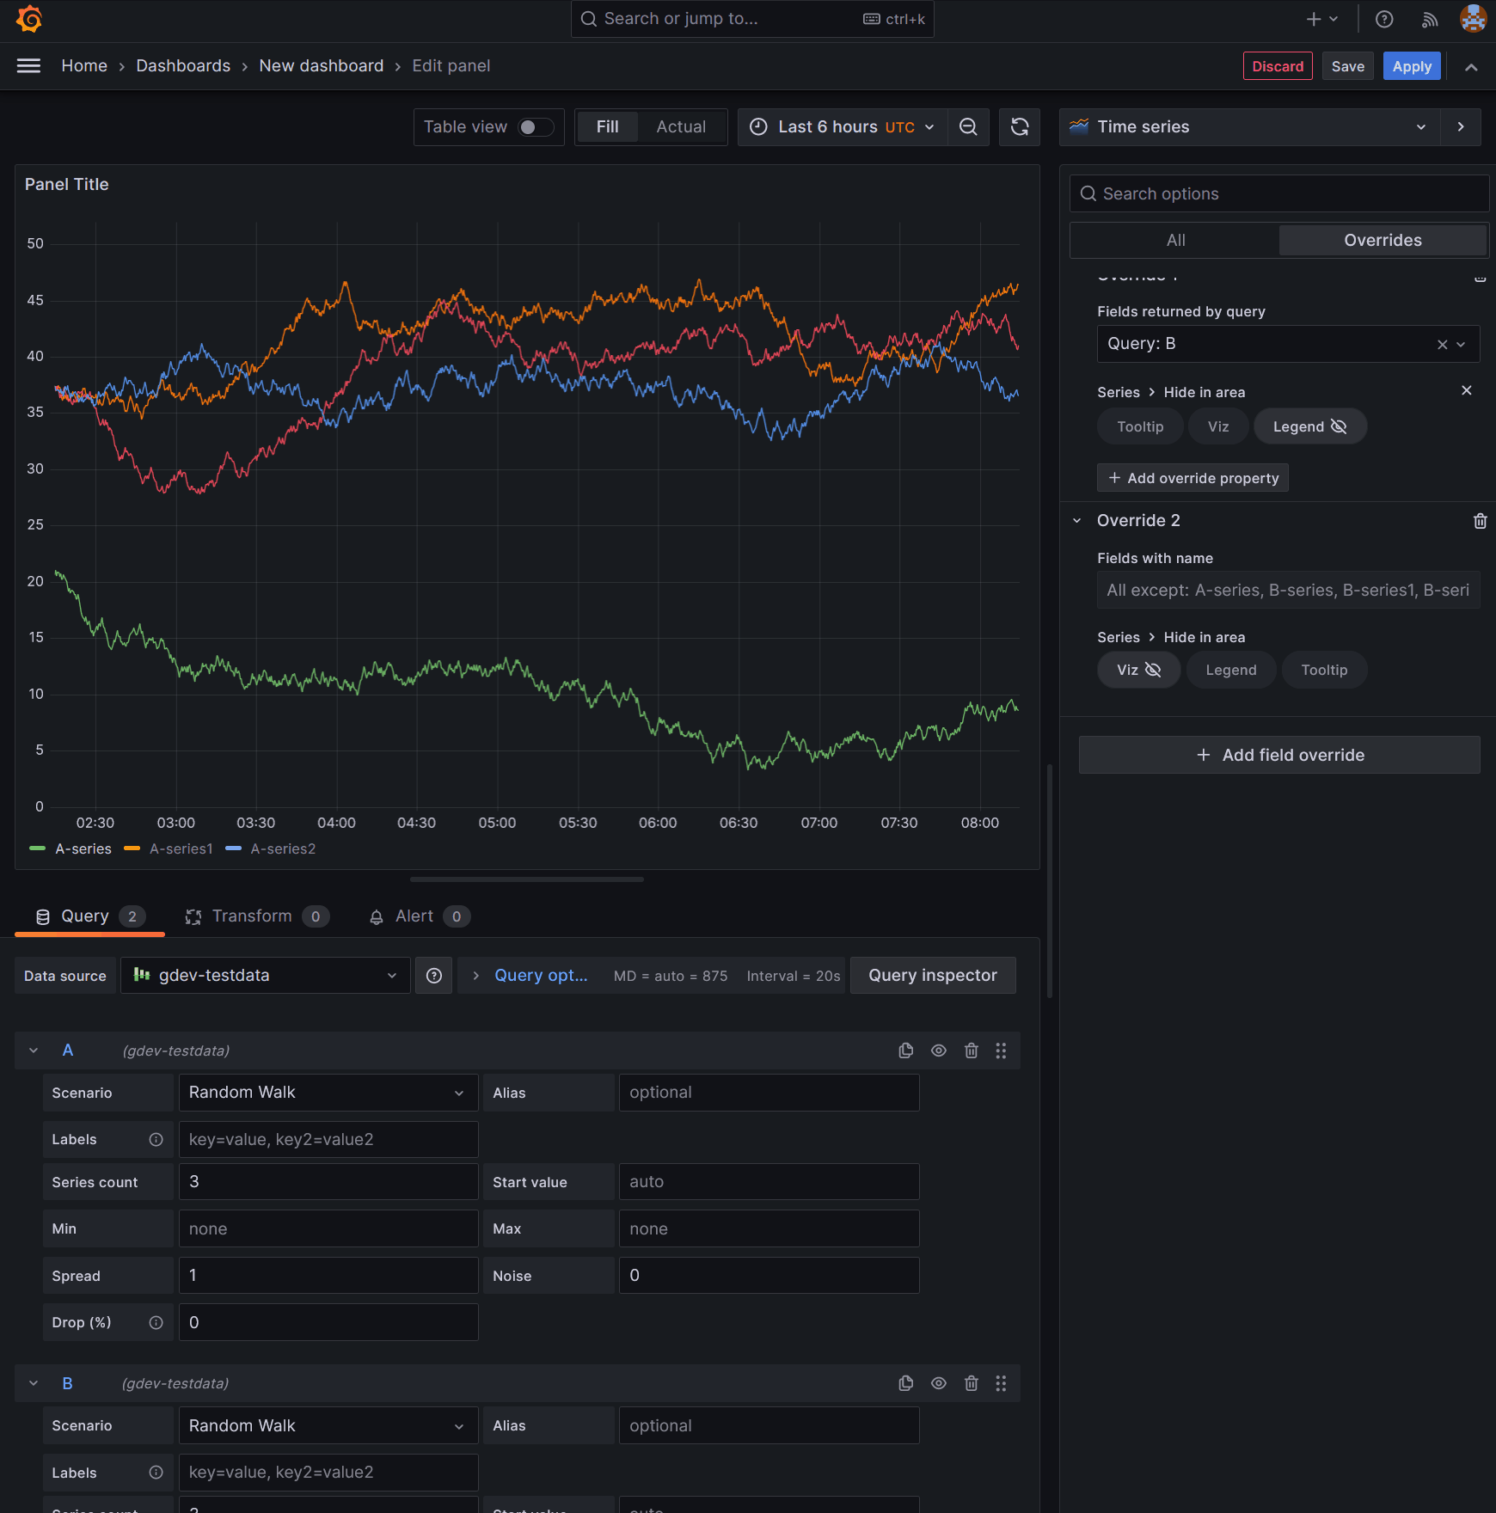Open the user profile avatar
The width and height of the screenshot is (1496, 1513).
(x=1474, y=19)
